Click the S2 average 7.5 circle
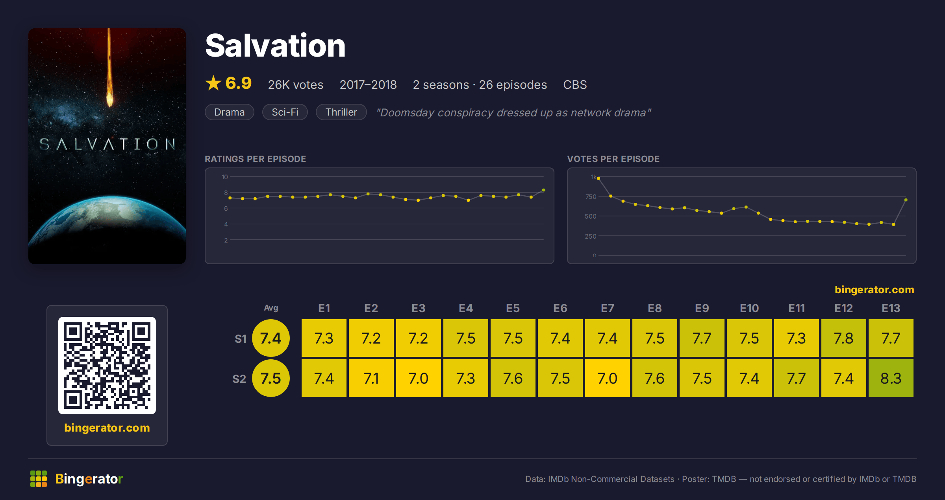The image size is (945, 500). click(271, 378)
